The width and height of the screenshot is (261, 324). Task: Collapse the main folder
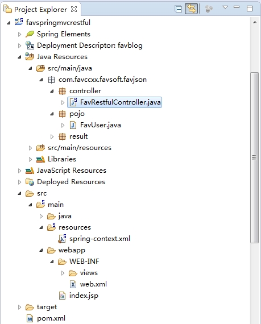click(30, 205)
